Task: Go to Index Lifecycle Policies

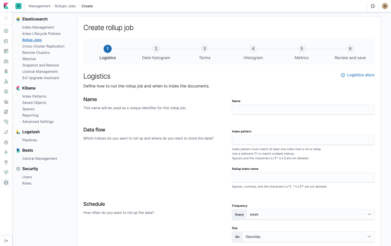Action: click(x=41, y=34)
